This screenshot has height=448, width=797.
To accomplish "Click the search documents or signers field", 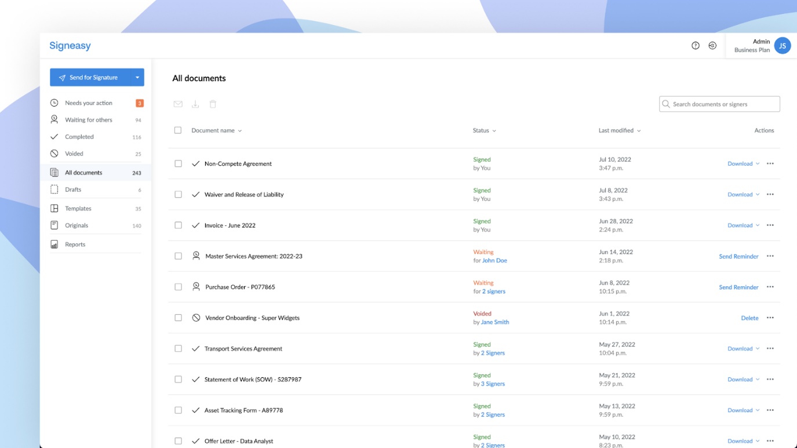I will [719, 104].
